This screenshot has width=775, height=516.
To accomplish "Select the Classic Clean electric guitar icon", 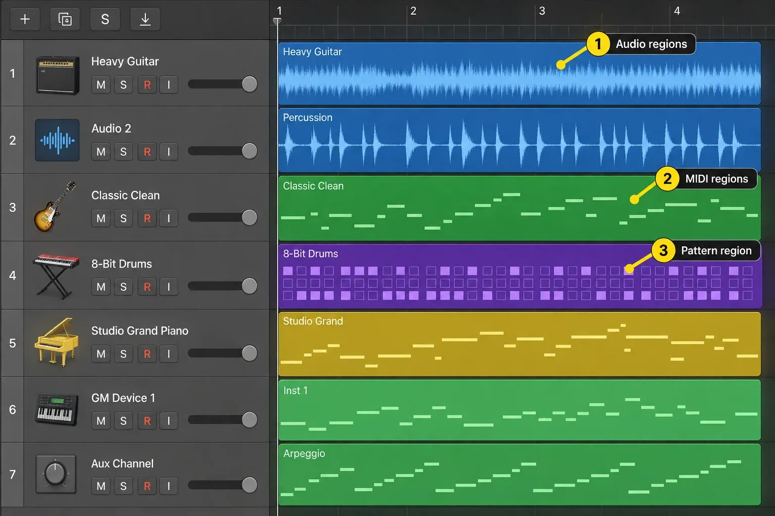I will click(x=54, y=207).
